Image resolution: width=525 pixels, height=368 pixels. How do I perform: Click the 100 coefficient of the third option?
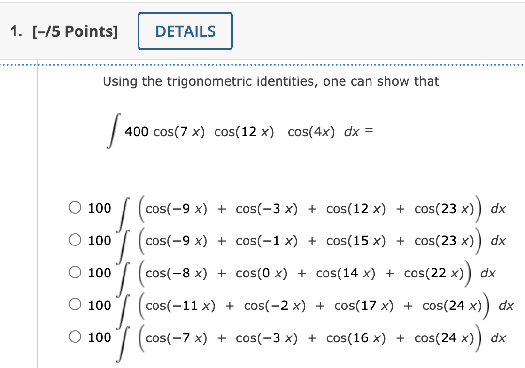coord(99,273)
